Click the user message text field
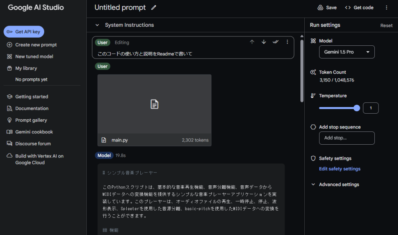 pos(193,54)
